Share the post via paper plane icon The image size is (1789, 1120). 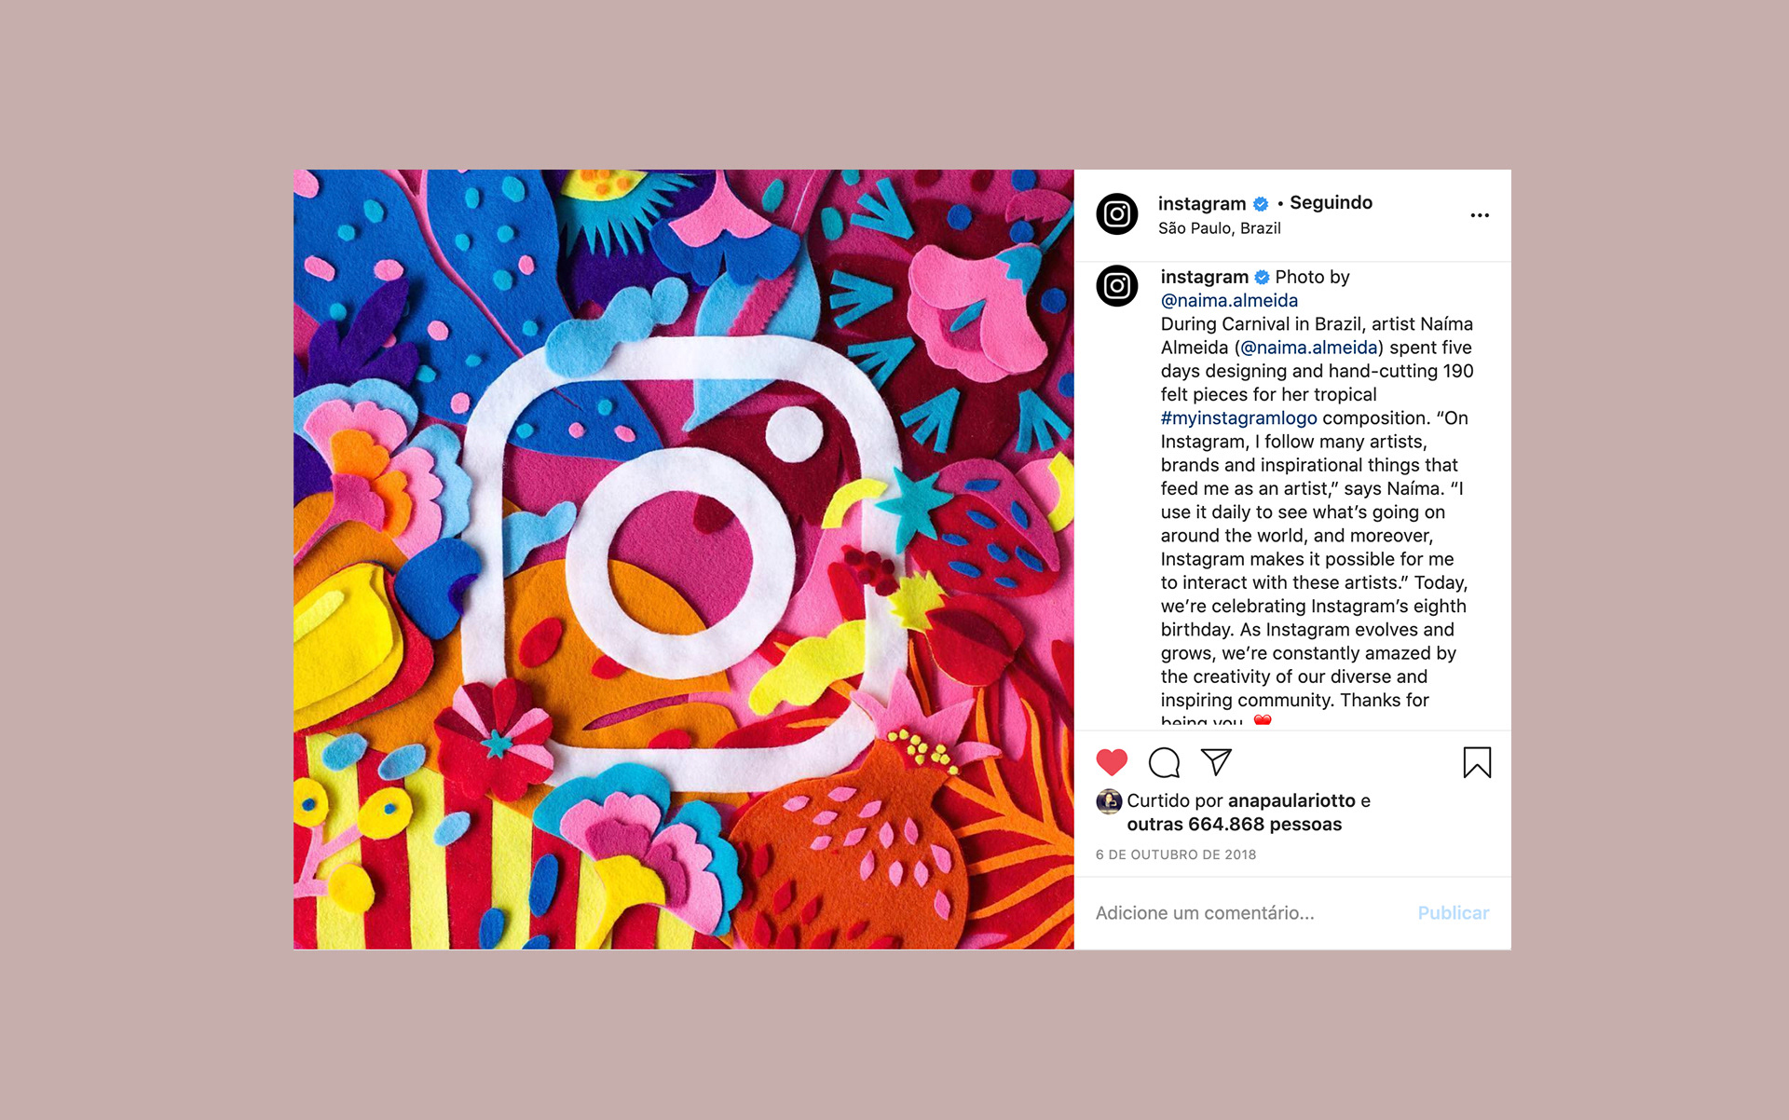(x=1216, y=762)
